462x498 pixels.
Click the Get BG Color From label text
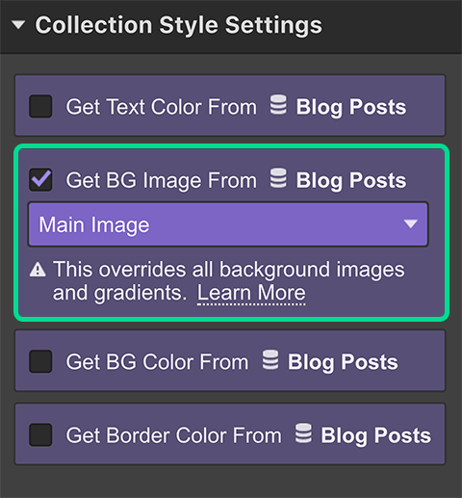coord(157,362)
